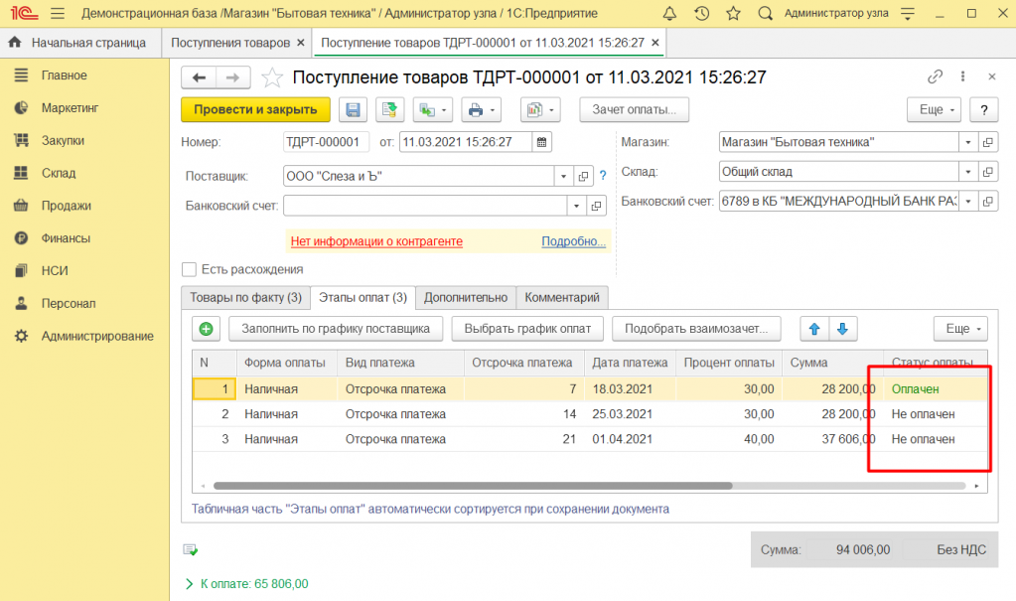1016x601 pixels.
Task: Move the selected row up with blue arrow
Action: tap(814, 329)
